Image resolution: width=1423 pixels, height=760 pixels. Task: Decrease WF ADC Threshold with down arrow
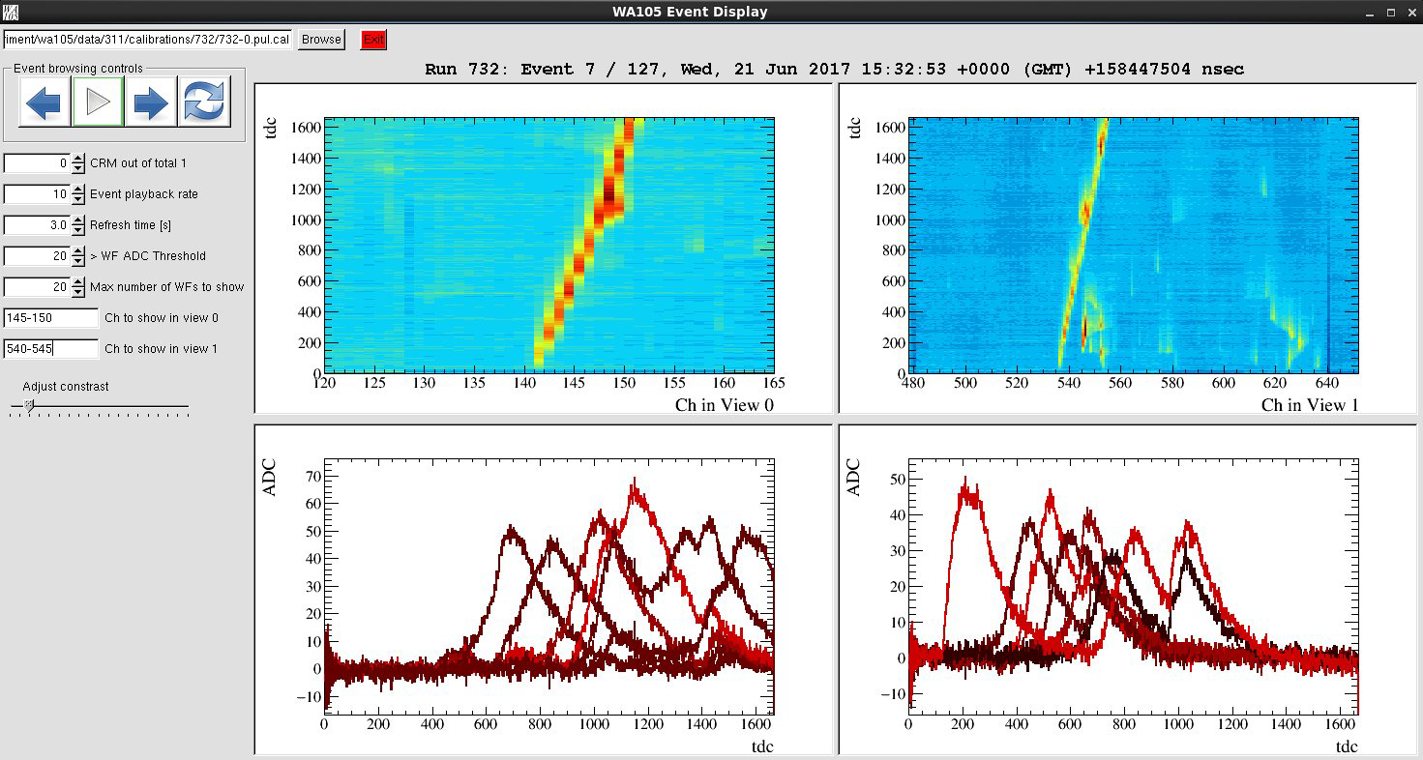click(78, 260)
